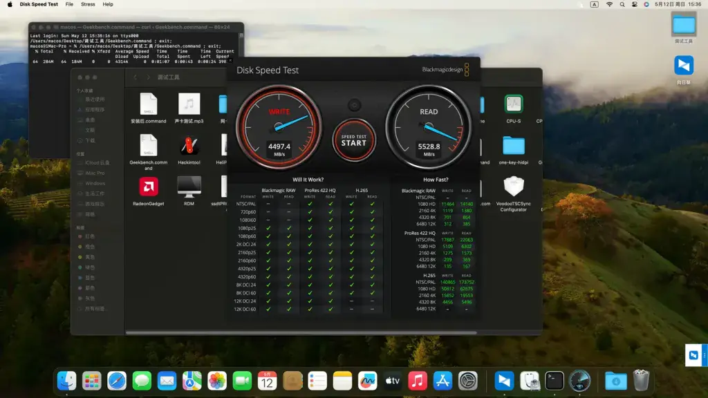Open the Apple menu
Viewport: 708px width, 398px height.
pos(10,4)
